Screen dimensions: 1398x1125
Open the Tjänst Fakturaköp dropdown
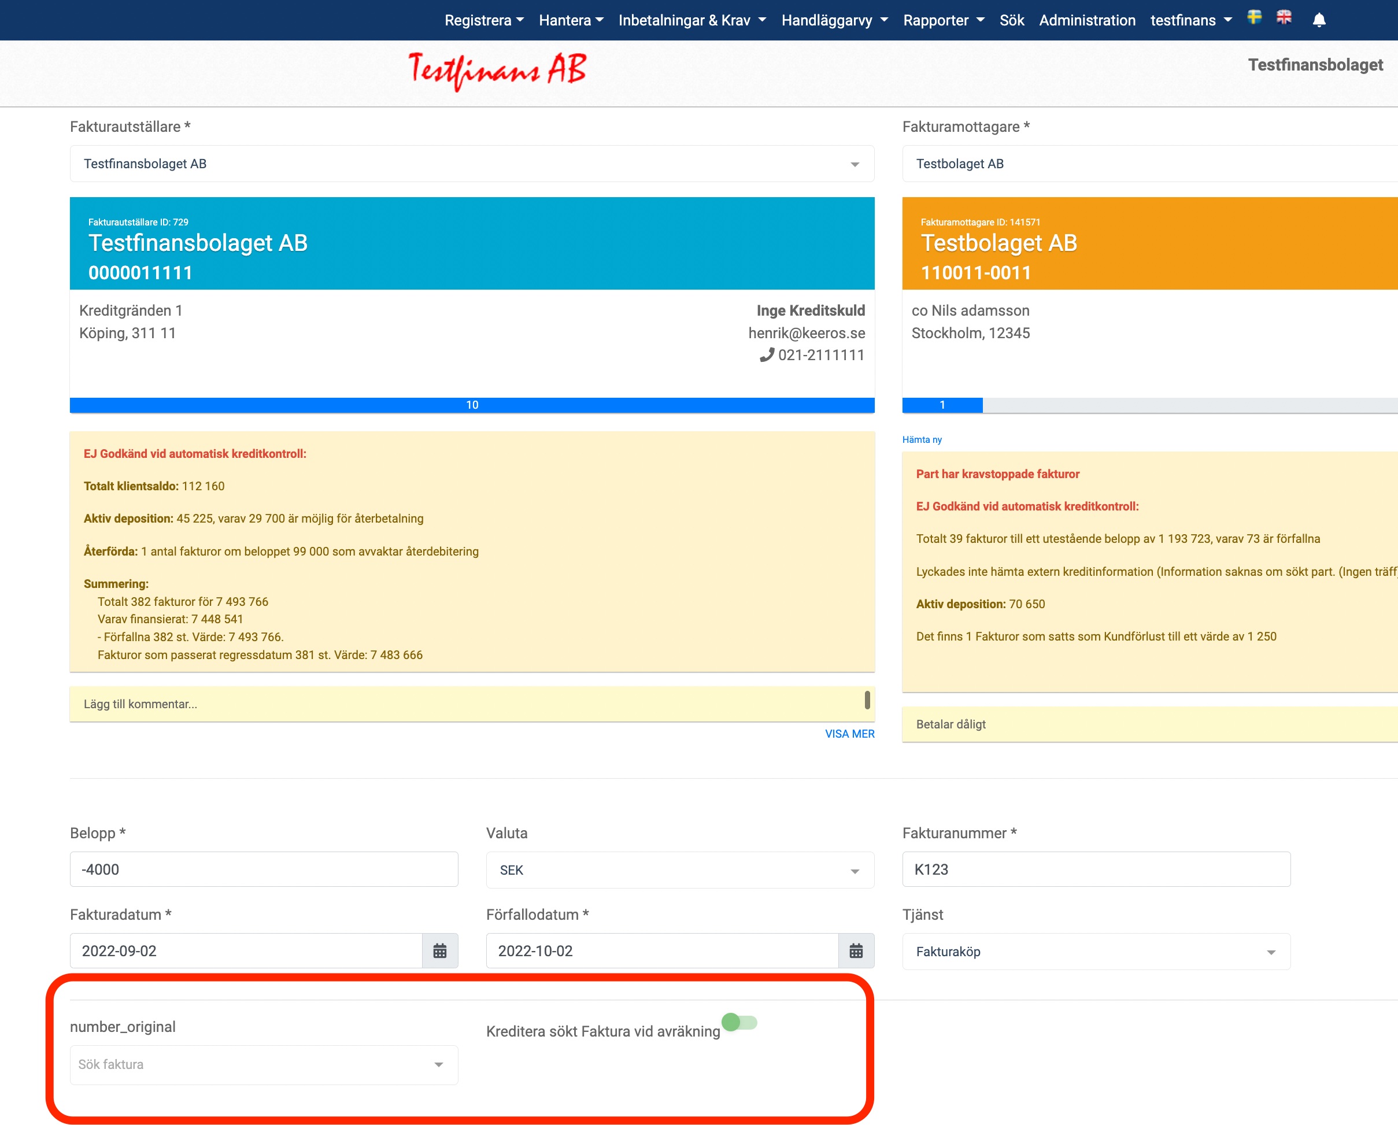1095,951
